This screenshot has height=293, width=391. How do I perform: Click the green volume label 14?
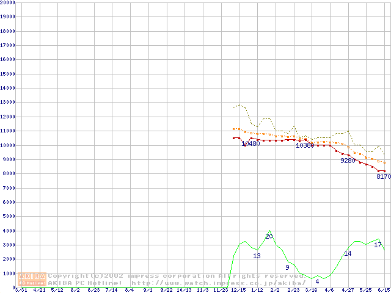point(348,253)
